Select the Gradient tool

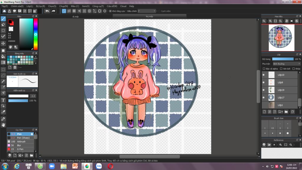(x=3, y=63)
